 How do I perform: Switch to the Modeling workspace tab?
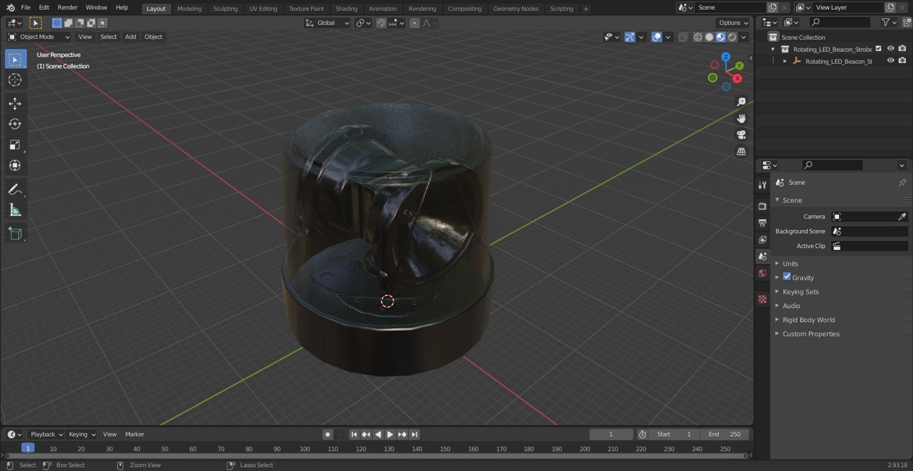189,9
